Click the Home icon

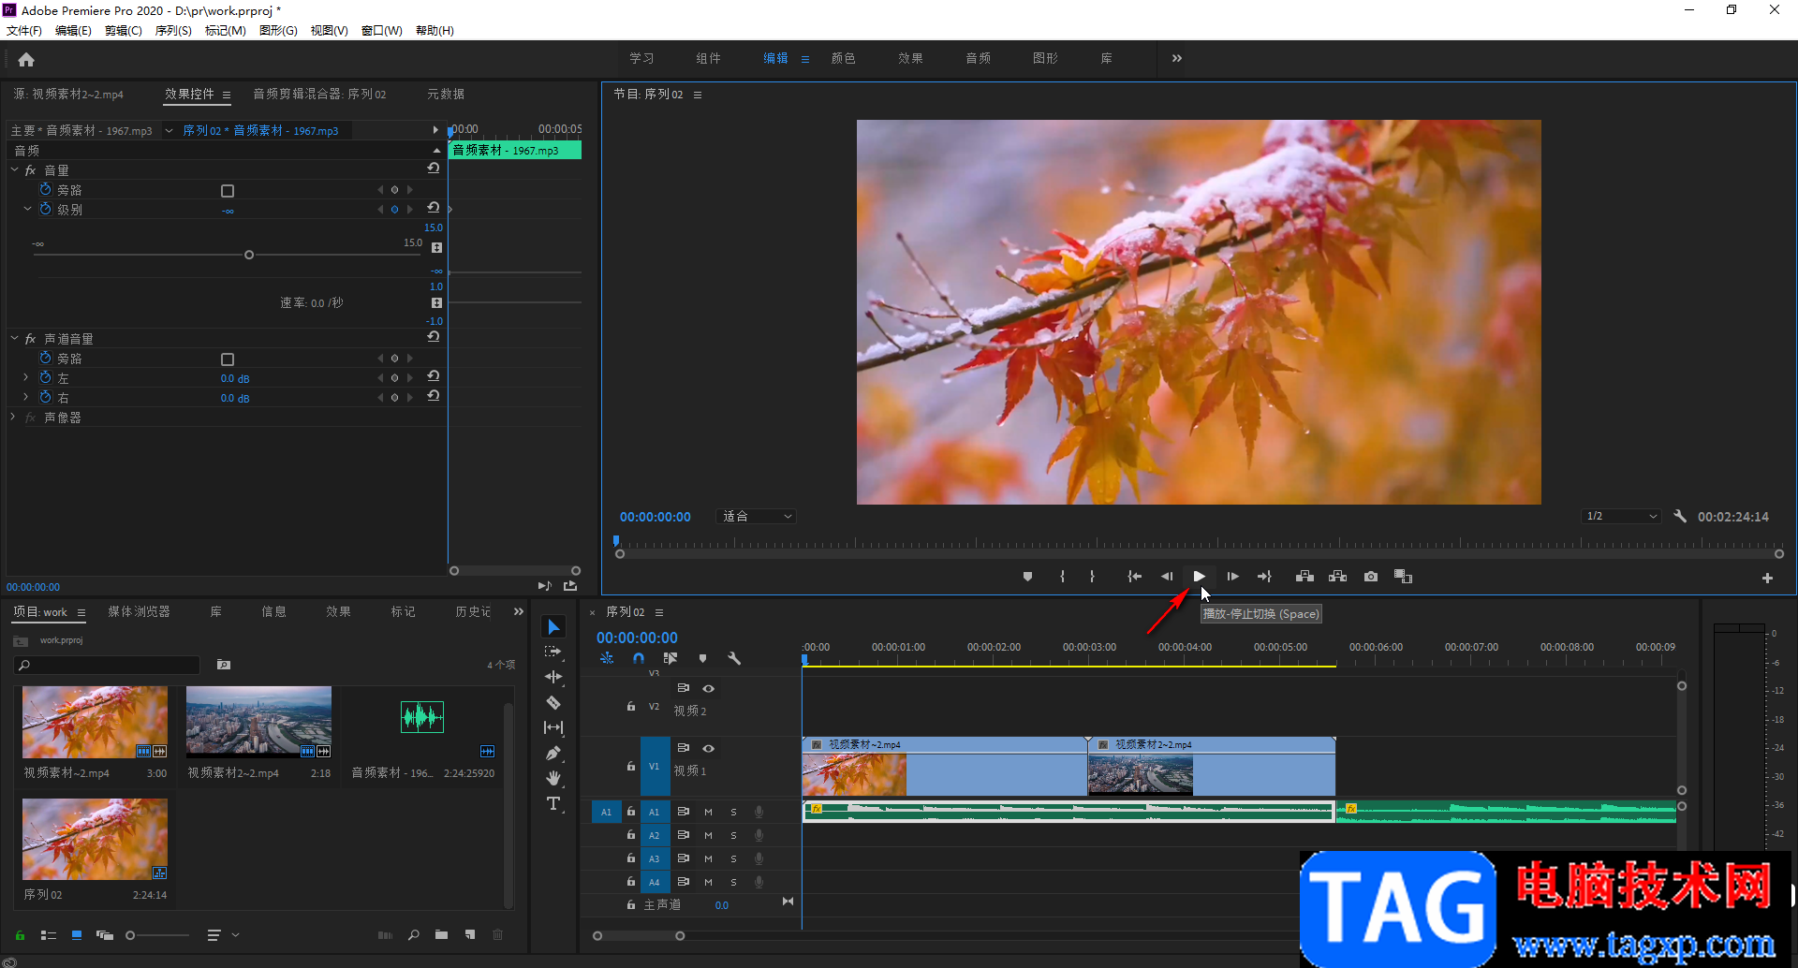(26, 60)
